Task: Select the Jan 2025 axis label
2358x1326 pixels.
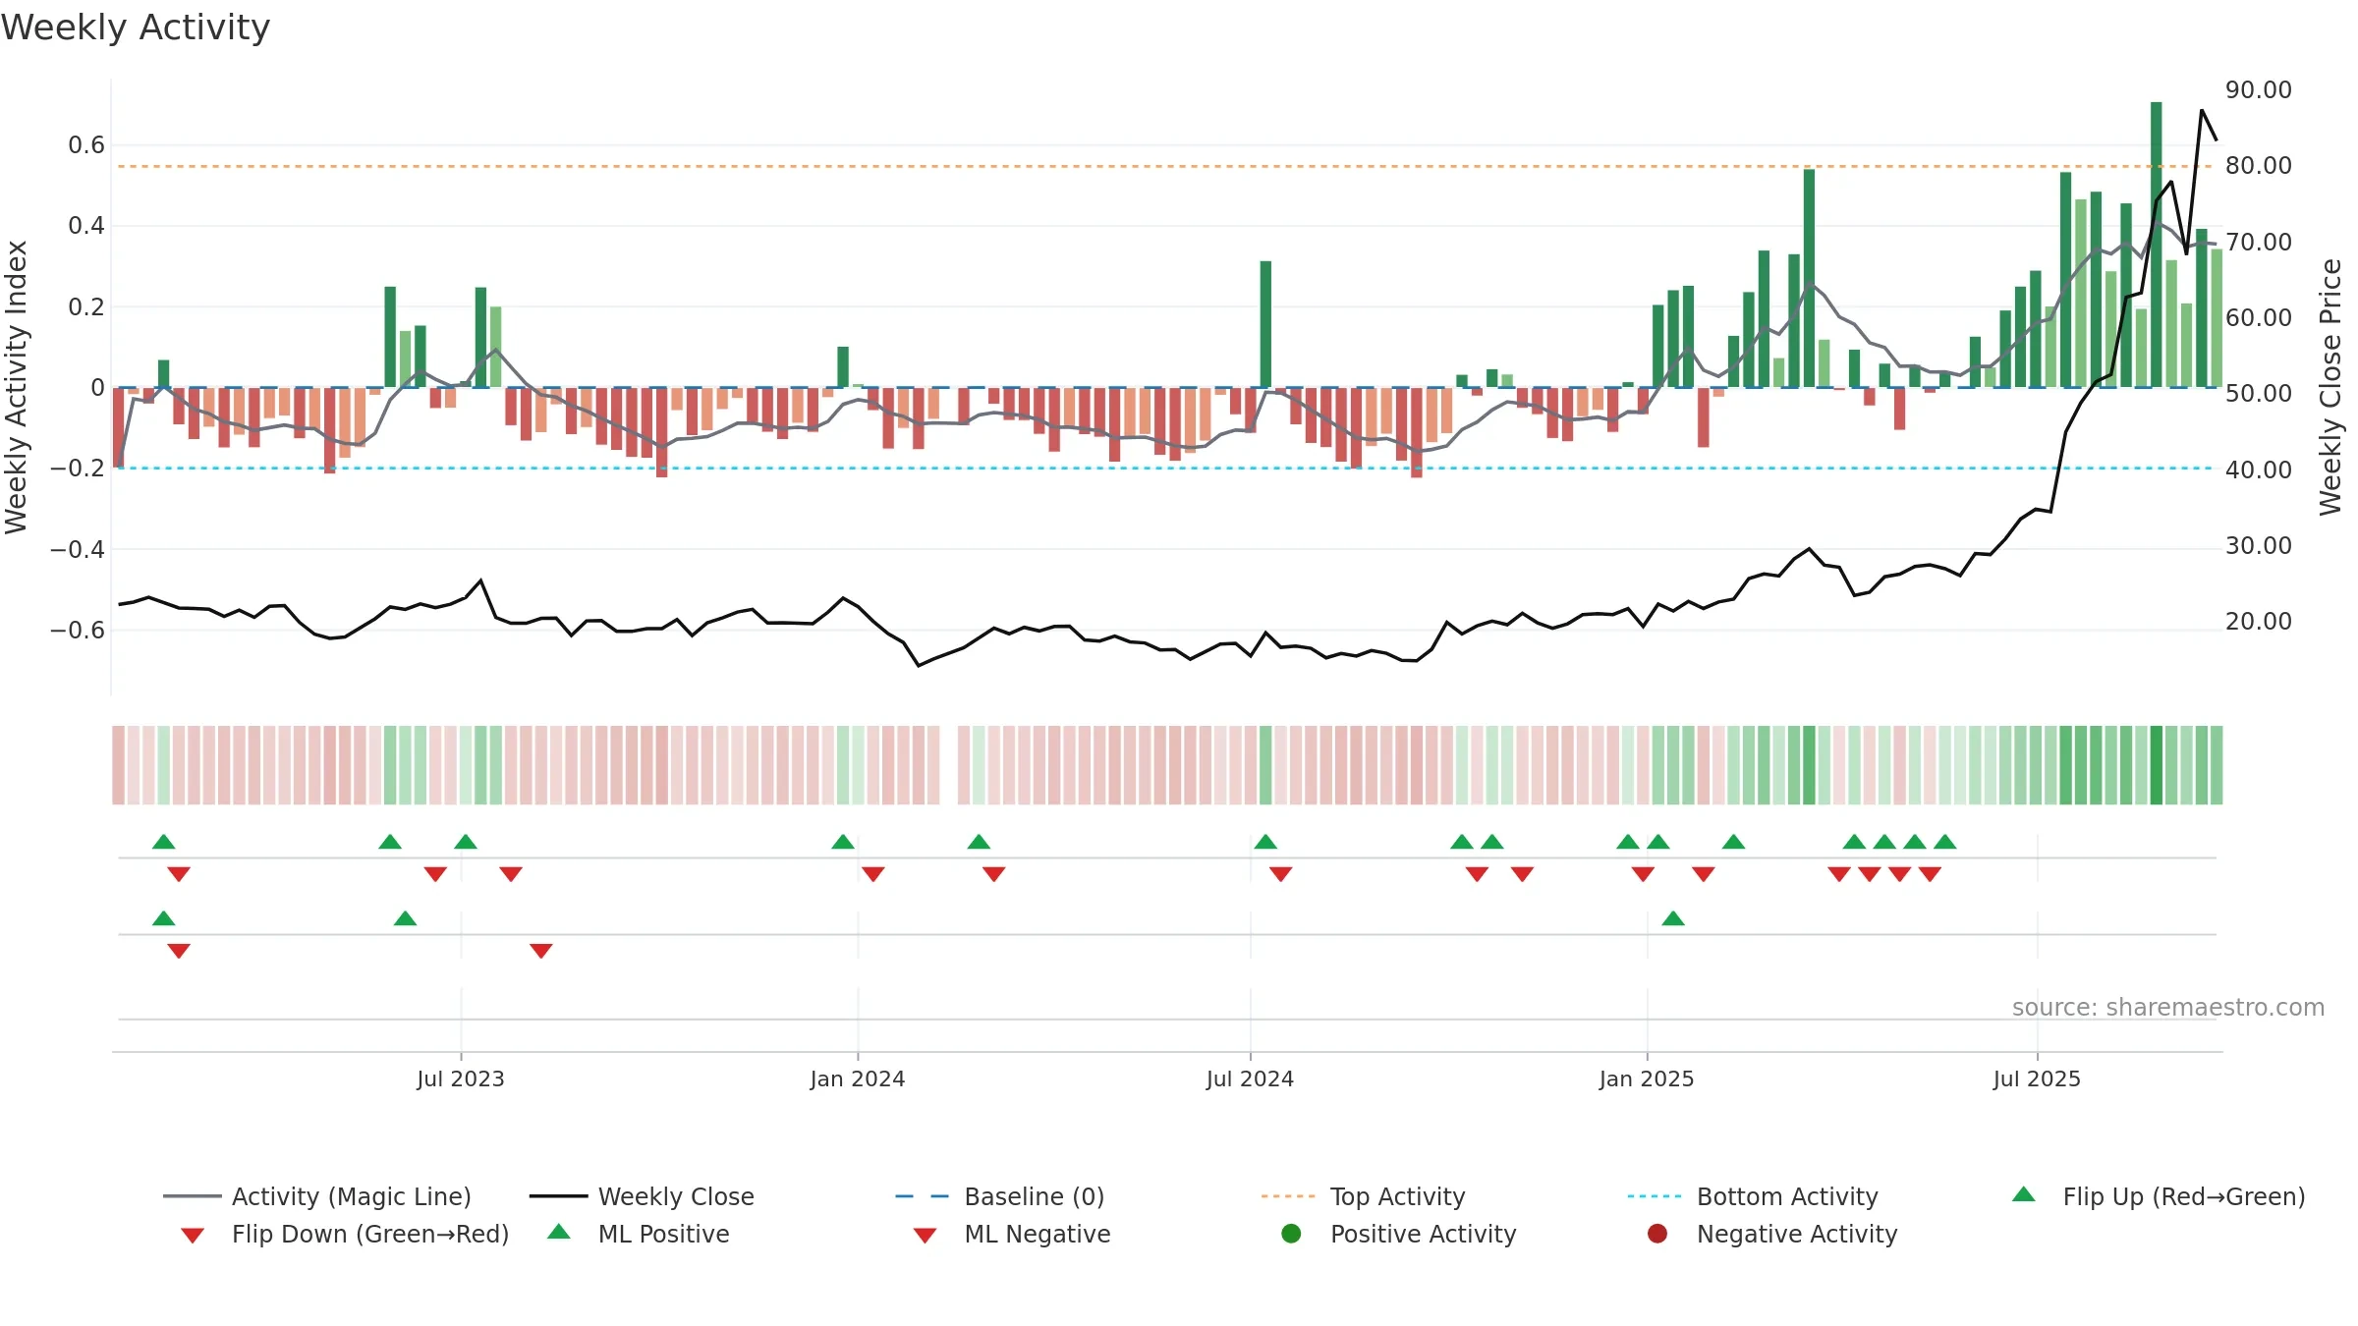Action: (x=1647, y=1078)
